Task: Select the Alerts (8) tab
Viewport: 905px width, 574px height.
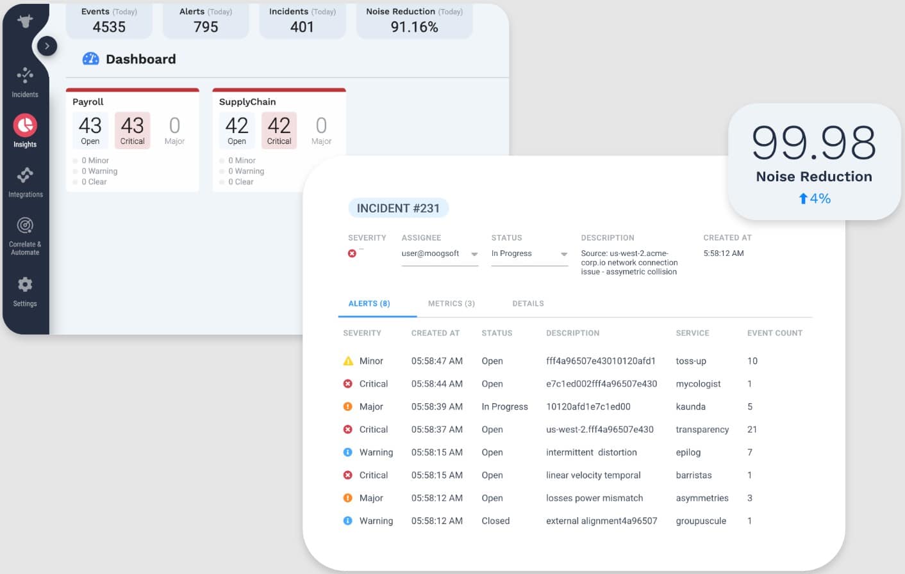Action: coord(369,303)
